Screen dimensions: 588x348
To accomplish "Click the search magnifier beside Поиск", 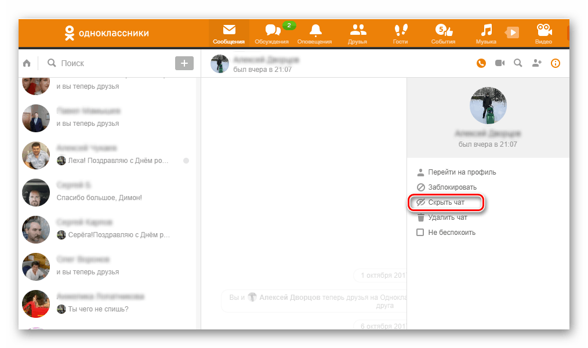I will [52, 63].
